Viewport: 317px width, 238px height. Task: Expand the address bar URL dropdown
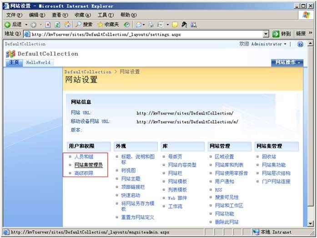tap(266, 34)
